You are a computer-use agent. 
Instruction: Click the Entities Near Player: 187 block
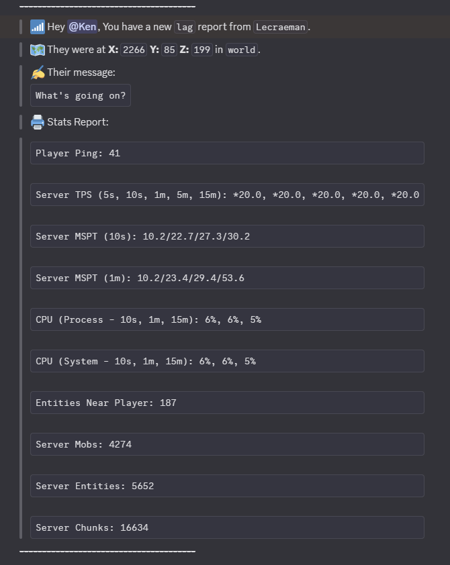pyautogui.click(x=227, y=403)
